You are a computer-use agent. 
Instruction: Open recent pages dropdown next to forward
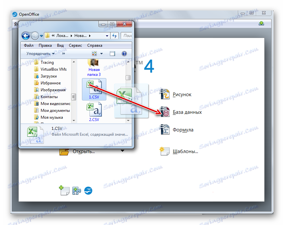(x=41, y=36)
